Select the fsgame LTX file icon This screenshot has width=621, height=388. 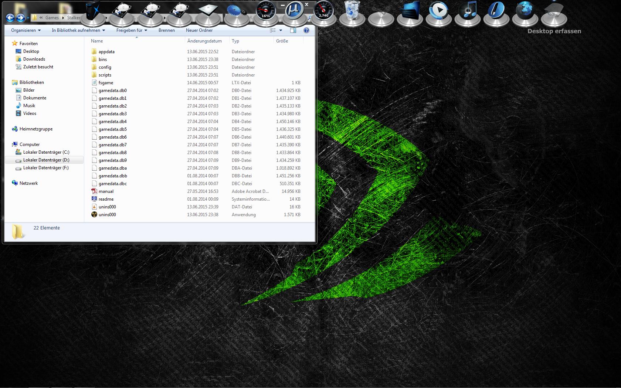(x=94, y=83)
